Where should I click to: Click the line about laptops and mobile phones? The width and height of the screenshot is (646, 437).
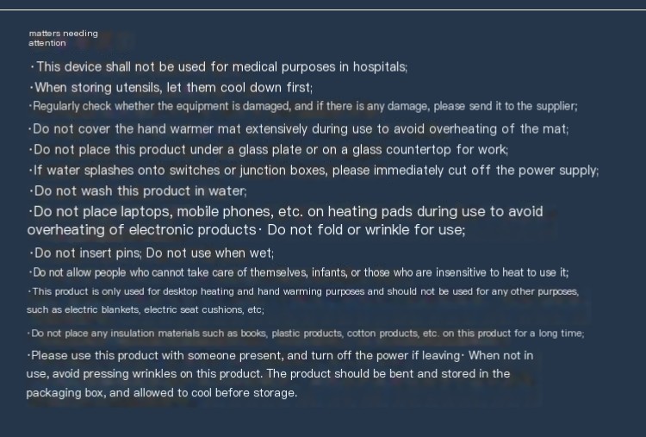(286, 211)
